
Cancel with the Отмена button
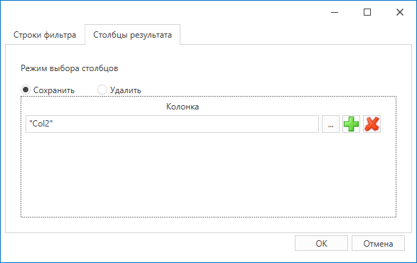378,243
